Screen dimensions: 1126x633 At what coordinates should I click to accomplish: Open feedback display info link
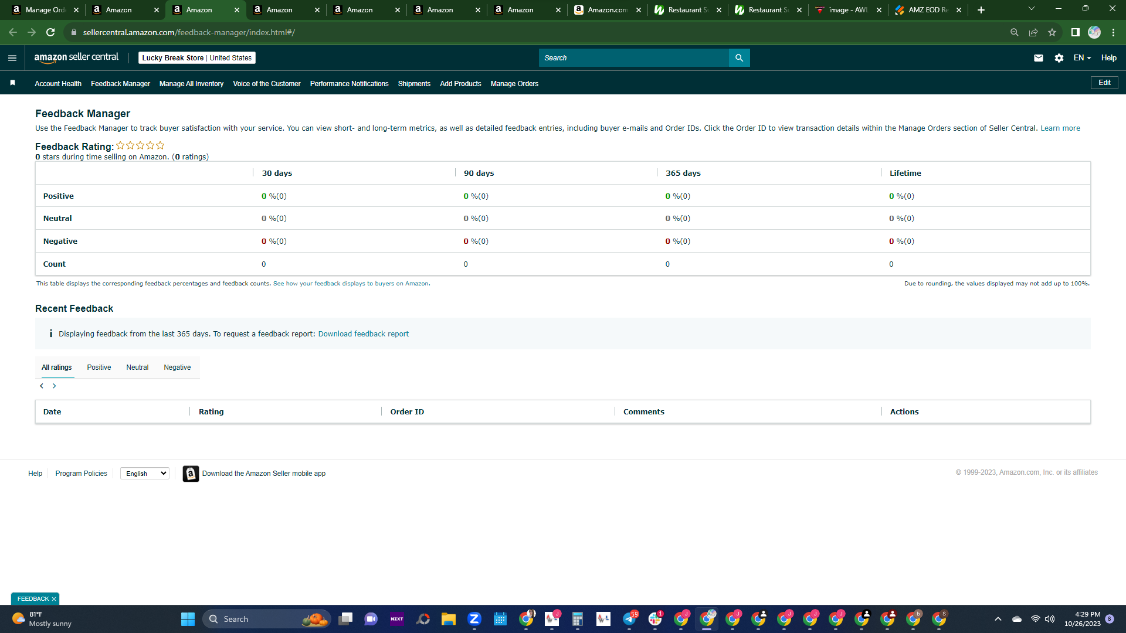pyautogui.click(x=351, y=284)
